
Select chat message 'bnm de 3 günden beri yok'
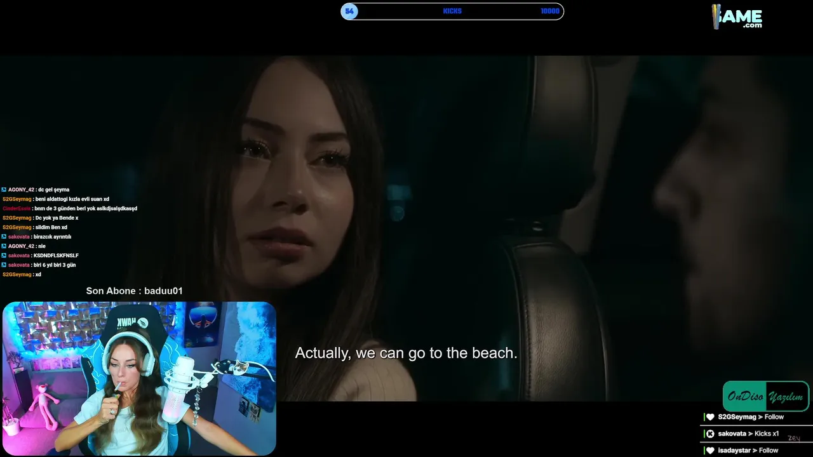86,208
